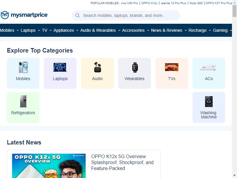This screenshot has width=237, height=178.
Task: Open the Gaming nav menu
Action: click(x=220, y=30)
